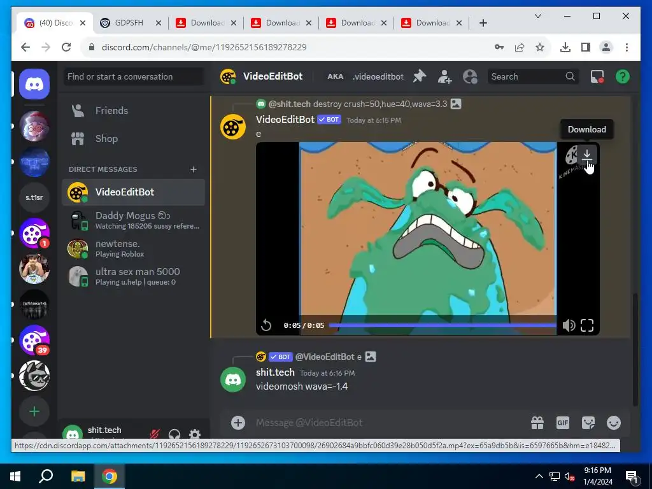Make the video fullscreen
The height and width of the screenshot is (489, 652).
586,325
